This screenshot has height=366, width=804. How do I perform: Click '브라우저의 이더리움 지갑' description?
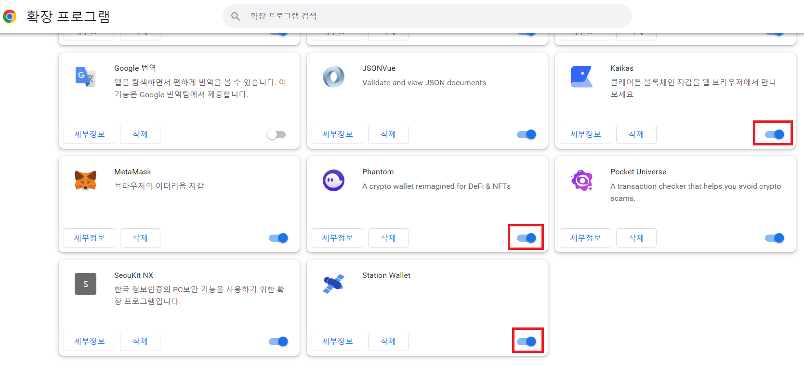(159, 186)
